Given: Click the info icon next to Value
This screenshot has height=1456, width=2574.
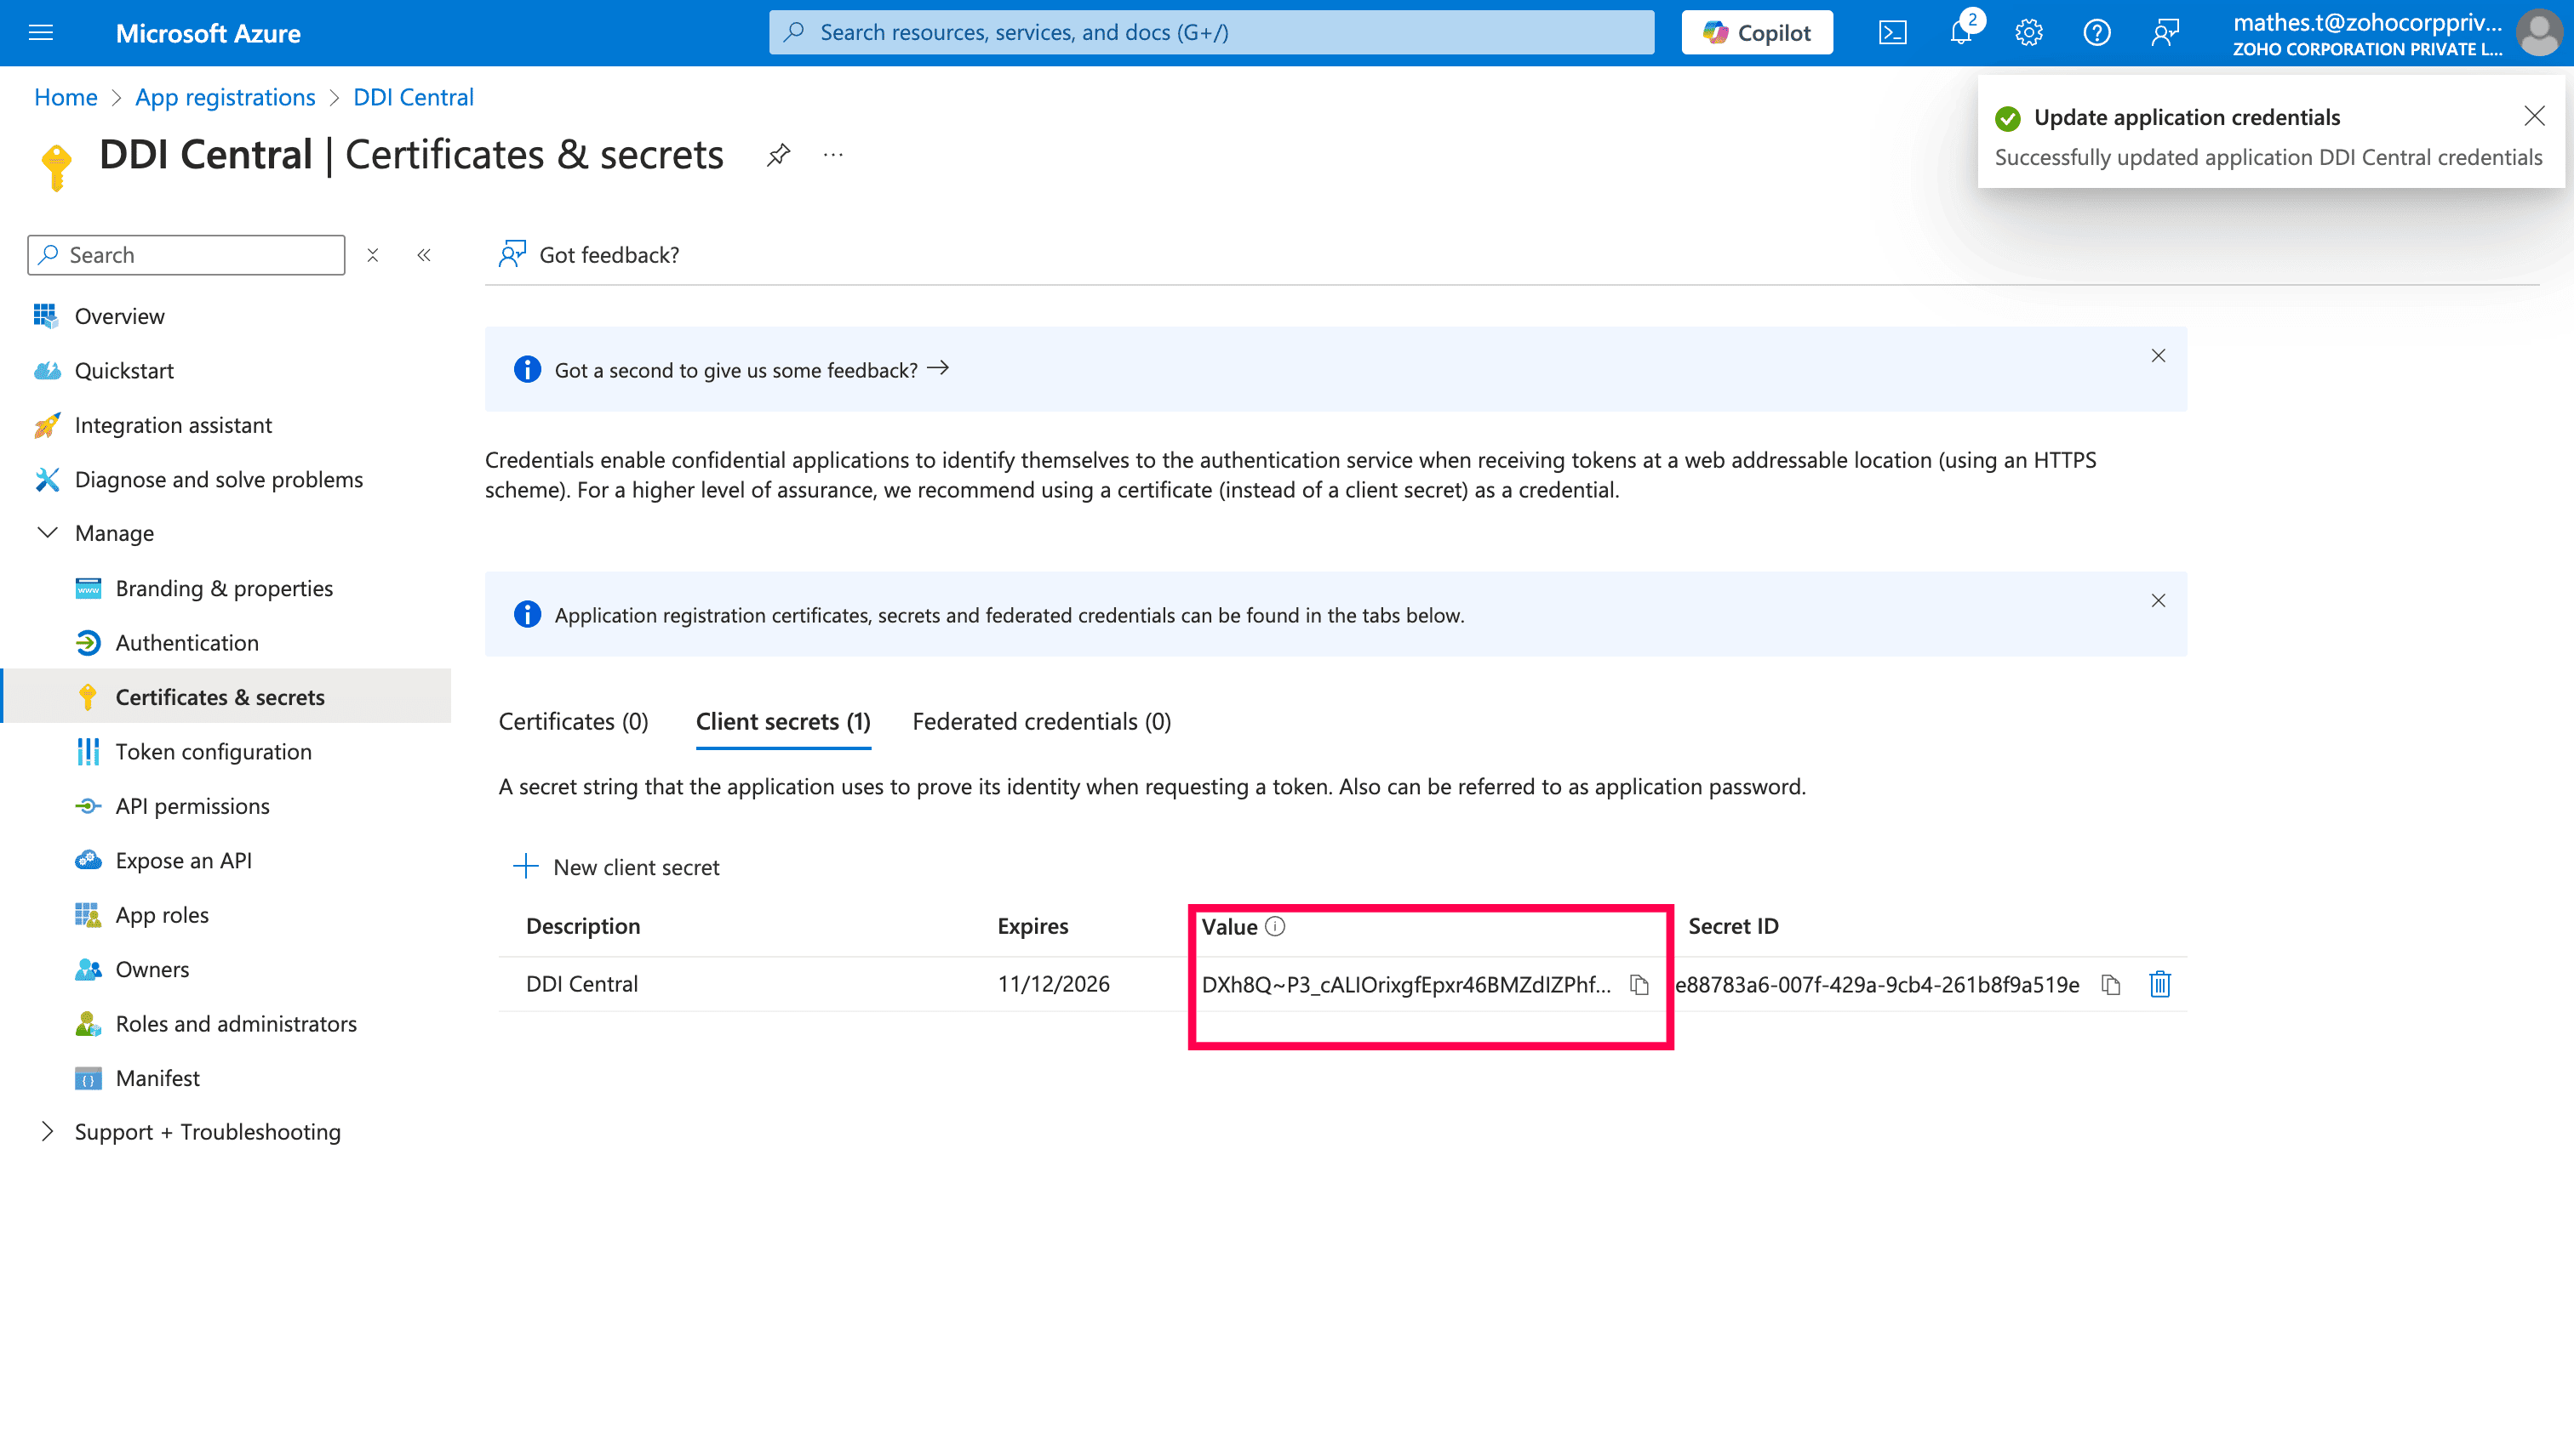Looking at the screenshot, I should (x=1275, y=927).
